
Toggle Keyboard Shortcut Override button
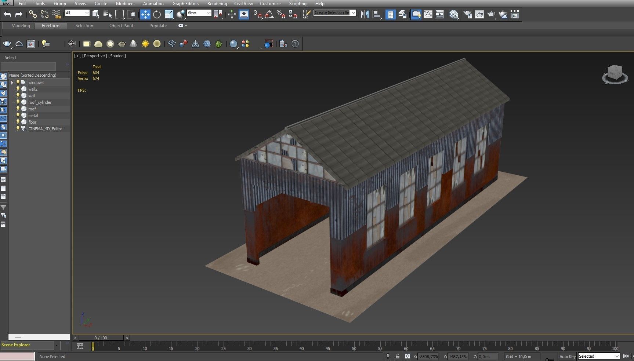244,14
